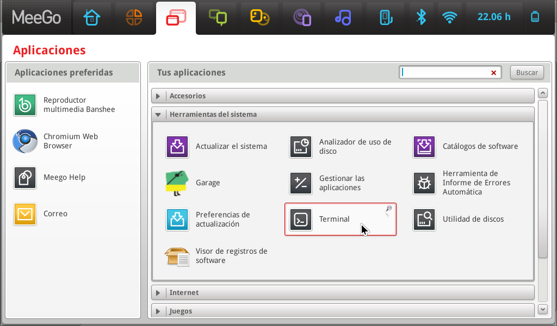Click the 22.06 h clock
The height and width of the screenshot is (326, 557).
tap(494, 17)
